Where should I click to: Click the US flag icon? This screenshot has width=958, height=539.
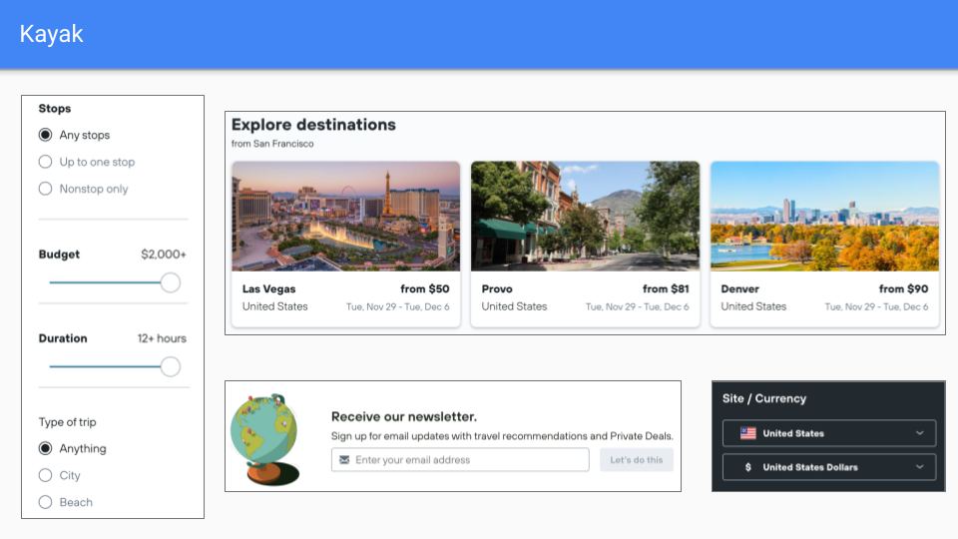point(747,433)
